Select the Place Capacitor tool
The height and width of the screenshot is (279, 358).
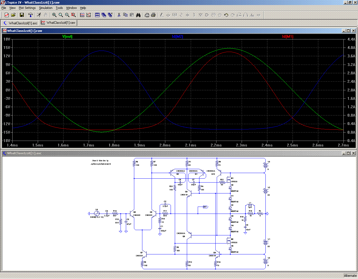point(188,15)
